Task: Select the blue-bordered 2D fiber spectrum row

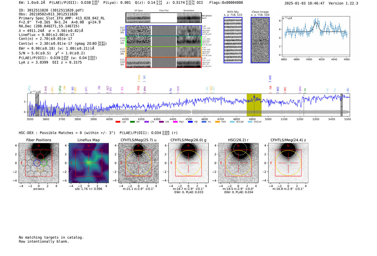Action: [x=163, y=31]
